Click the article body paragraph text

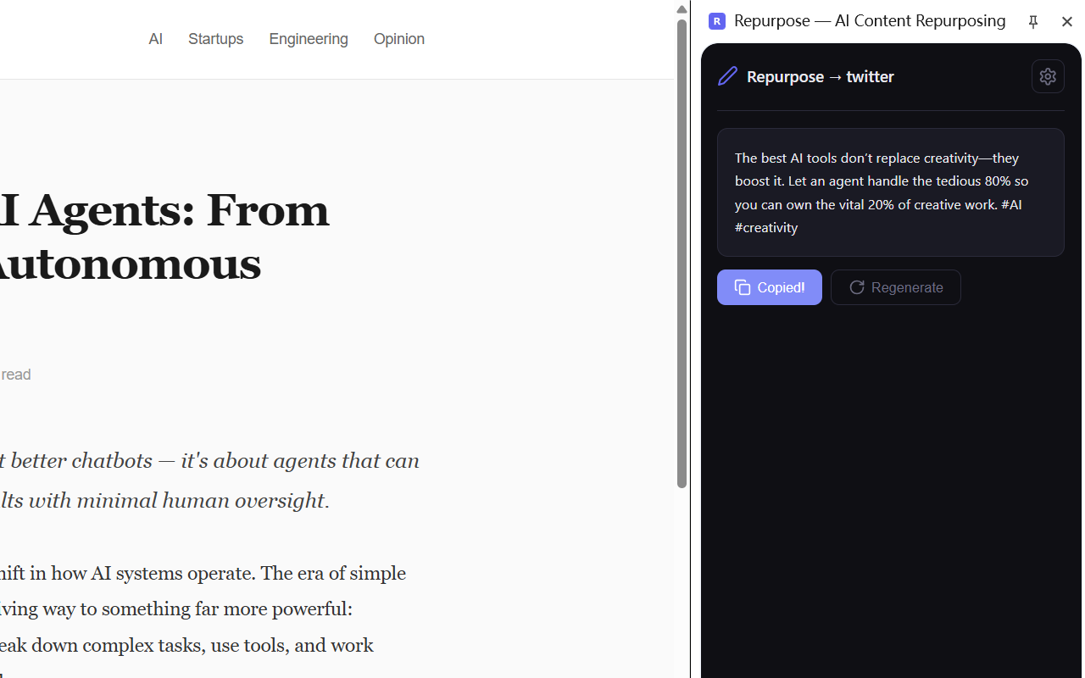(x=203, y=609)
